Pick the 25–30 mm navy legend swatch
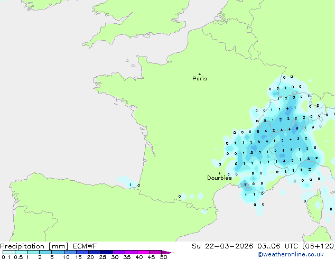 (x=106, y=252)
